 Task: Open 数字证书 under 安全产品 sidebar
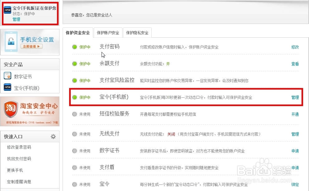click(23, 77)
